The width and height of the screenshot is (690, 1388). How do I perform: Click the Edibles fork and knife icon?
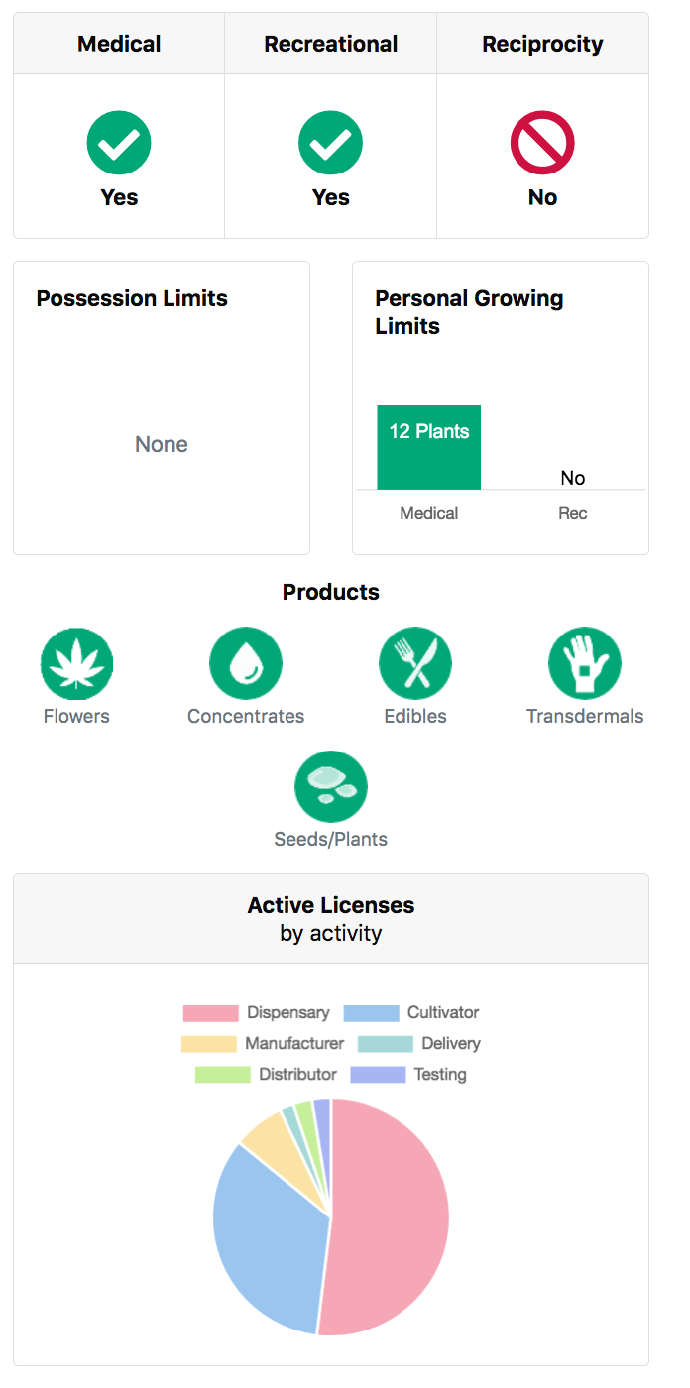click(x=415, y=663)
